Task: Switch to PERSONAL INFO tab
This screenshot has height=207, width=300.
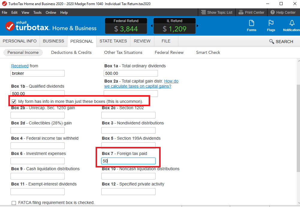Action: coord(20,41)
